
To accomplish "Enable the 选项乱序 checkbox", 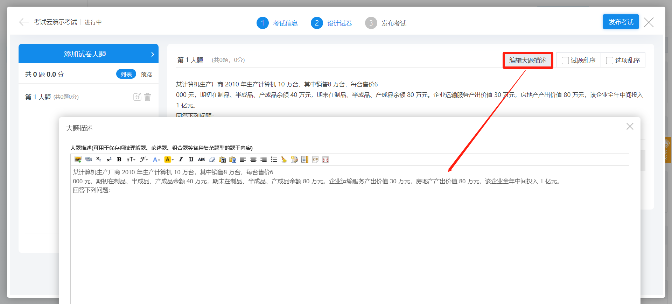I will 610,61.
